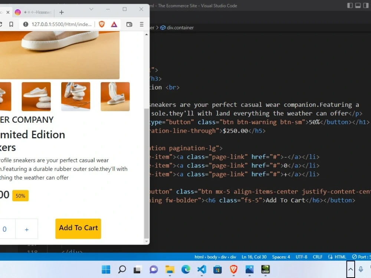Open the Chat app on taskbar
The image size is (371, 278).
pos(154,269)
